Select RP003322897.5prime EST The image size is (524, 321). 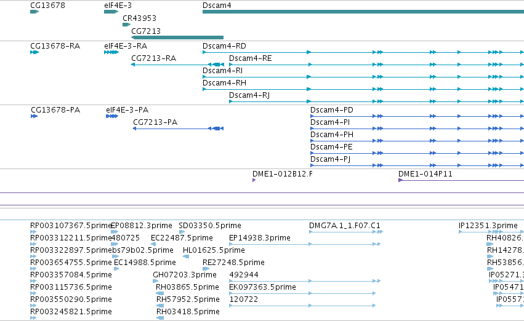71,250
